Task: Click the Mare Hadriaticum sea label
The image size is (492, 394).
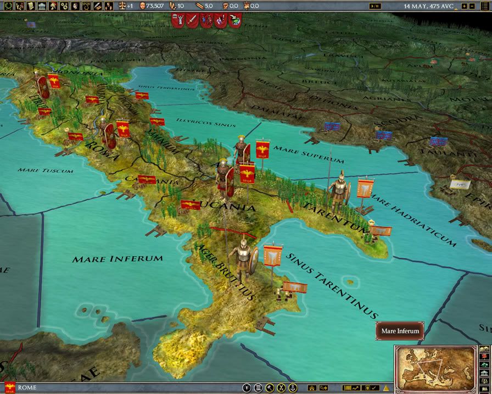Action: point(413,220)
